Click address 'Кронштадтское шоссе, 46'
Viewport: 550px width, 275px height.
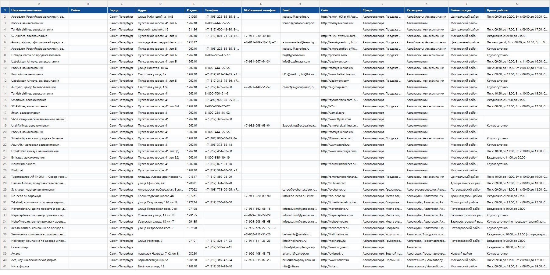160,196
